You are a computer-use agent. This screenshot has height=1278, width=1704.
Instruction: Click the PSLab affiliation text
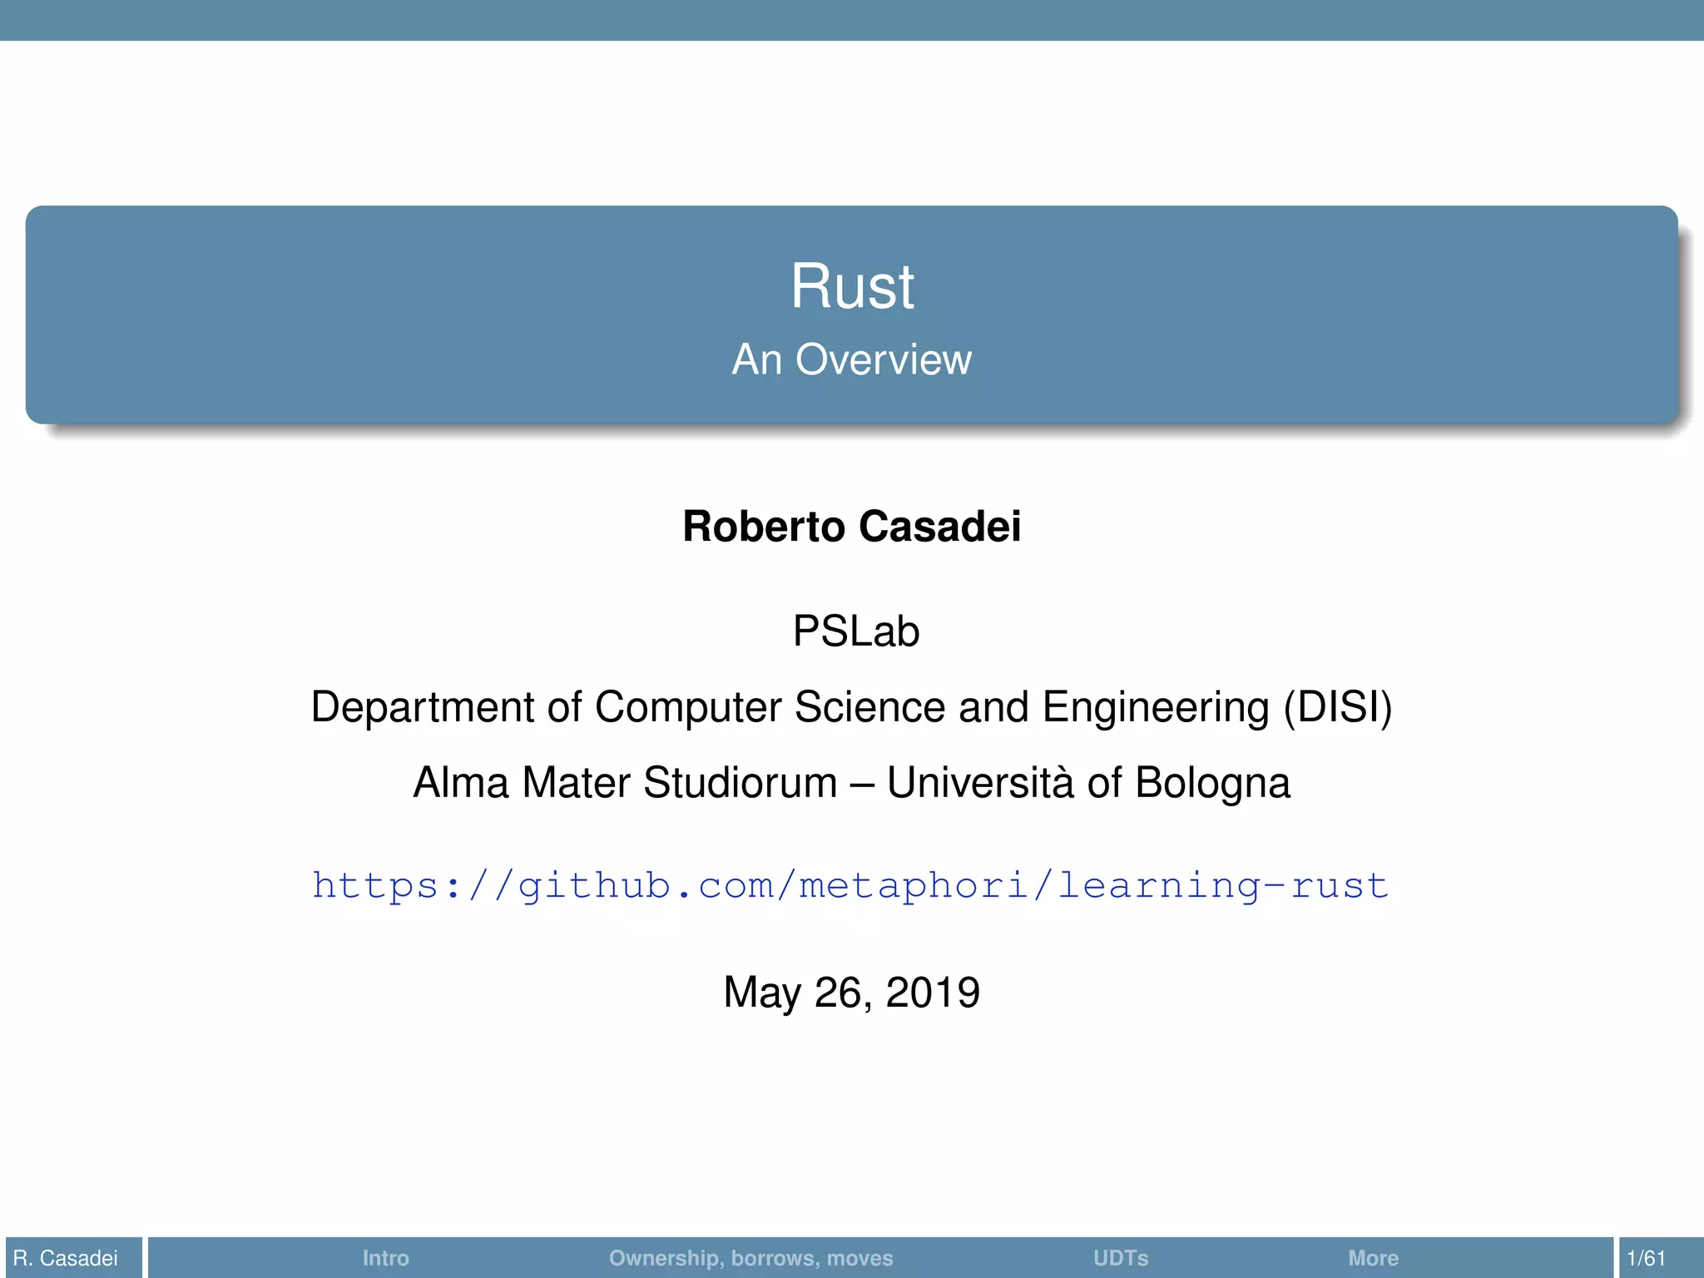(855, 631)
